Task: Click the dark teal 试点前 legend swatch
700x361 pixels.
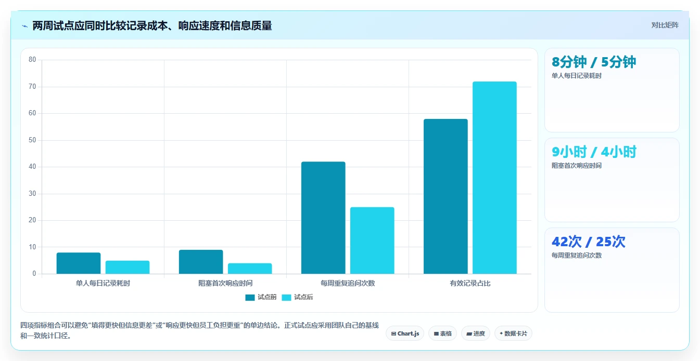Action: pyautogui.click(x=250, y=298)
